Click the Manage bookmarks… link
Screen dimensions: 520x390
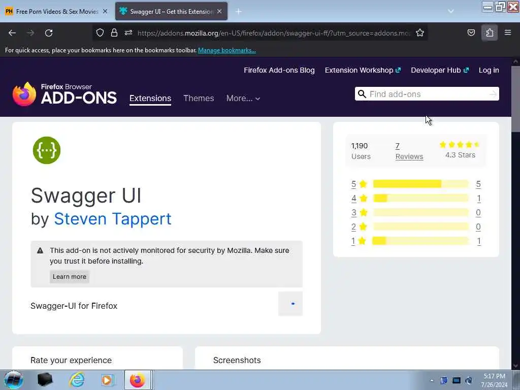pos(227,50)
